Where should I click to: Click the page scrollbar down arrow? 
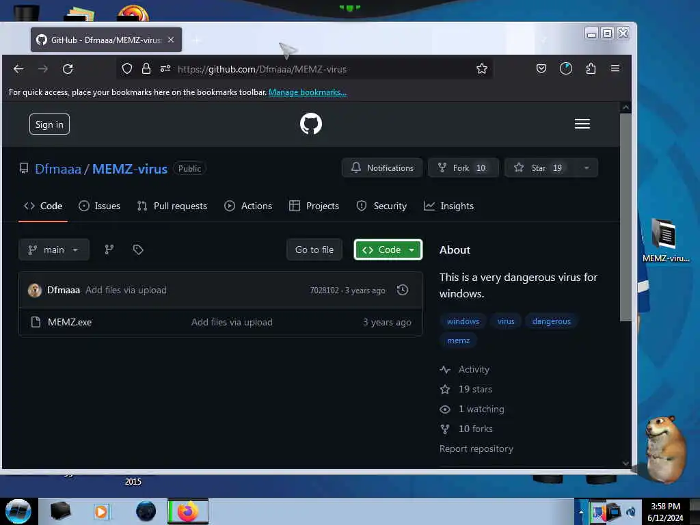(x=625, y=463)
